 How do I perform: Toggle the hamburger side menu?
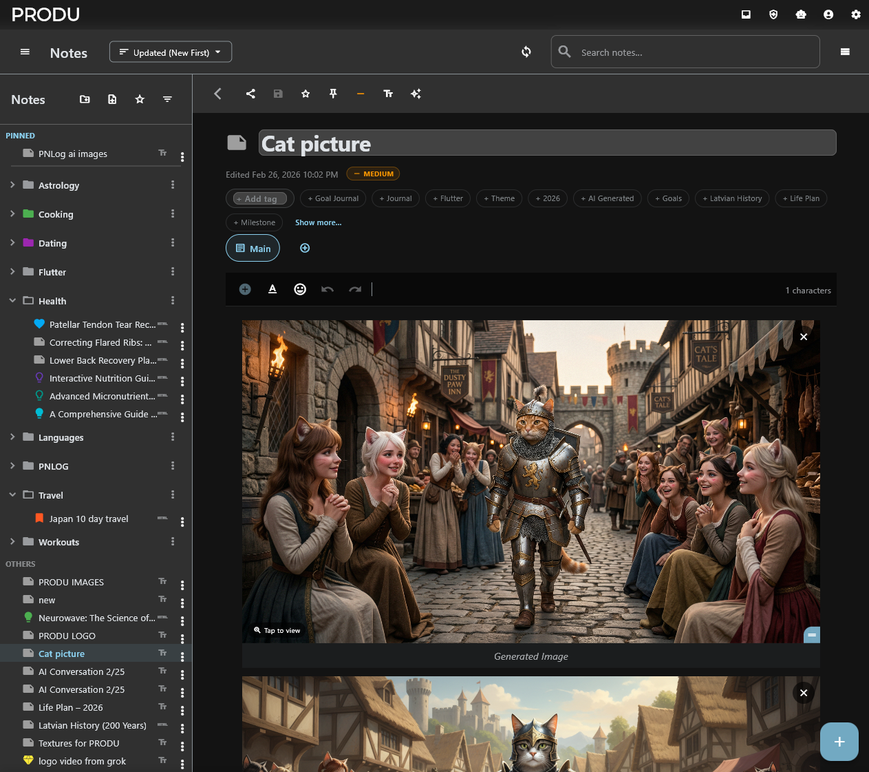(25, 52)
